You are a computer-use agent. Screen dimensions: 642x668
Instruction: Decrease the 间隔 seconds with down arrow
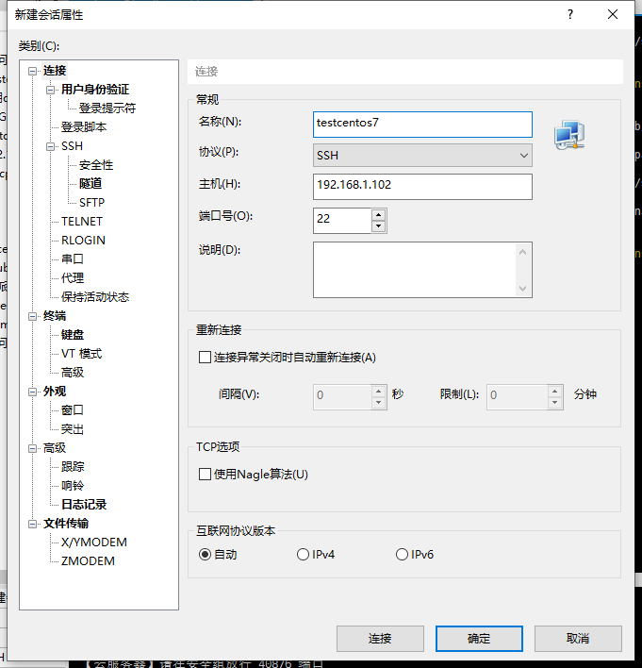click(378, 403)
